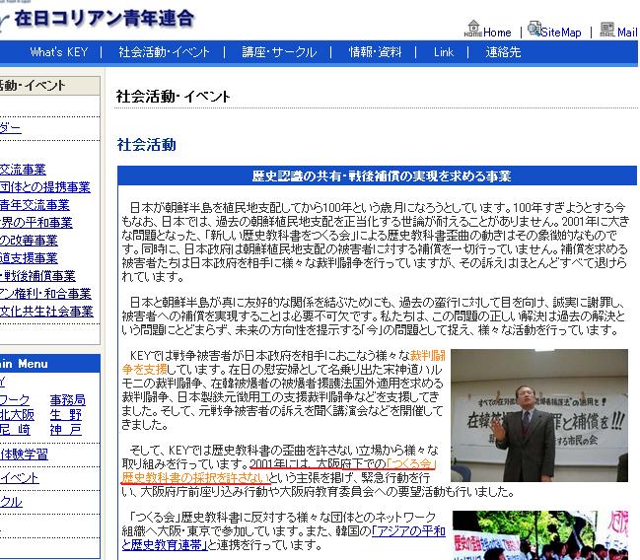The width and height of the screenshot is (640, 560).
Task: Open the クル link in Main Menu
Action: coord(11,502)
